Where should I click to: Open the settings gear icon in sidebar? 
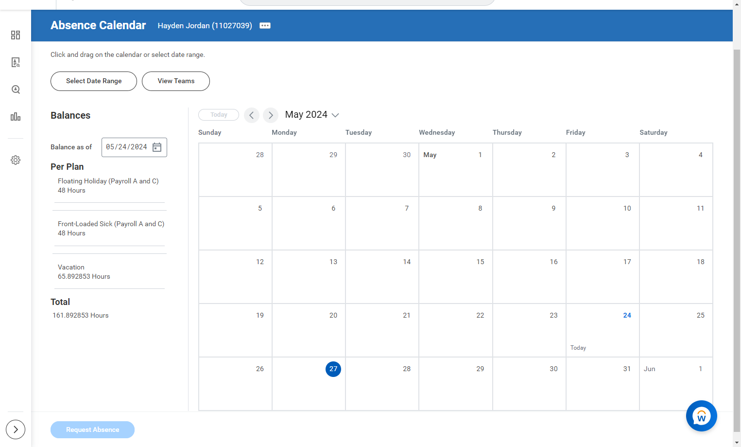[16, 160]
